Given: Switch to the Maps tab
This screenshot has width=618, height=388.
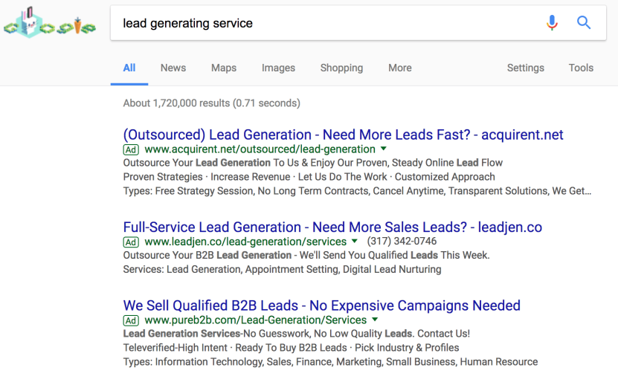Looking at the screenshot, I should (x=223, y=68).
